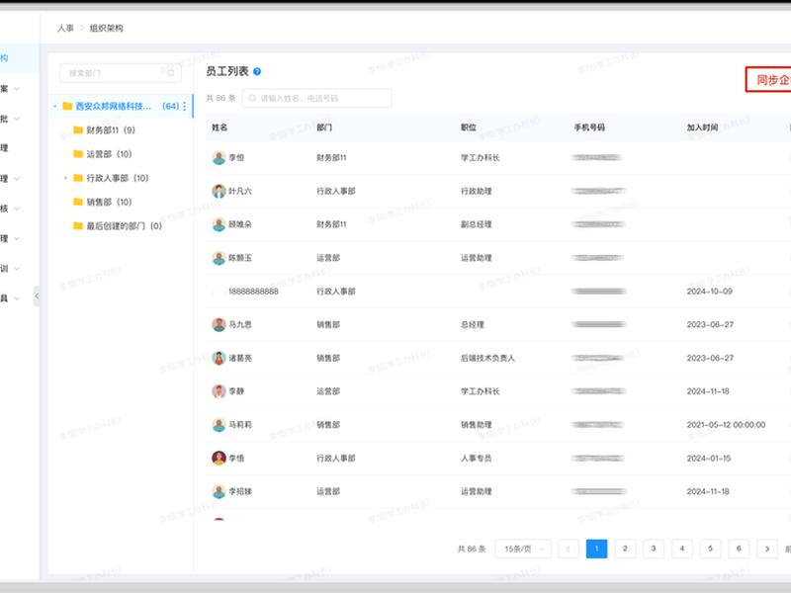
Task: Click the avatar of 叶凡六
Action: 219,191
